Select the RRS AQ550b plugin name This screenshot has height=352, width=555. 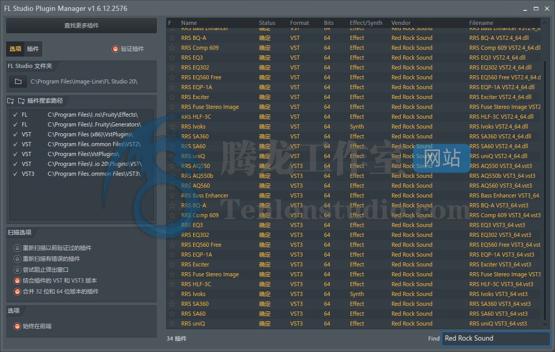click(x=197, y=176)
